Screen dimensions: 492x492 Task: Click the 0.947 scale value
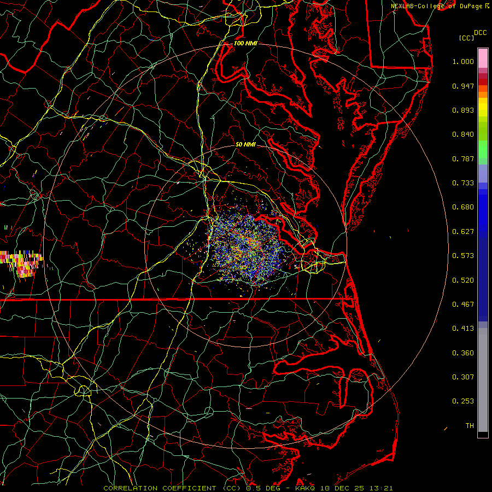tap(463, 86)
